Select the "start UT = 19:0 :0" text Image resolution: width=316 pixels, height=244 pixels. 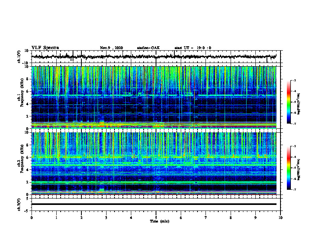pos(193,48)
